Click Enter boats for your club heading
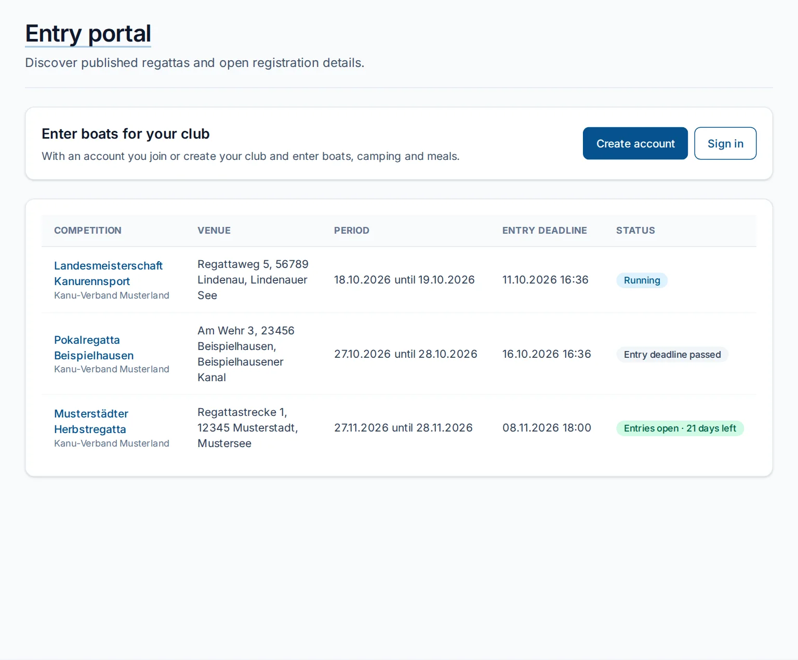This screenshot has height=660, width=798. click(126, 134)
